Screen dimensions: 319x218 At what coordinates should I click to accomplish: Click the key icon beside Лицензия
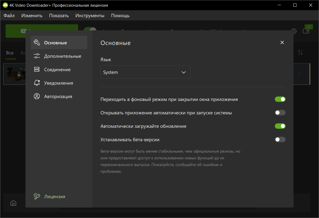[37, 196]
